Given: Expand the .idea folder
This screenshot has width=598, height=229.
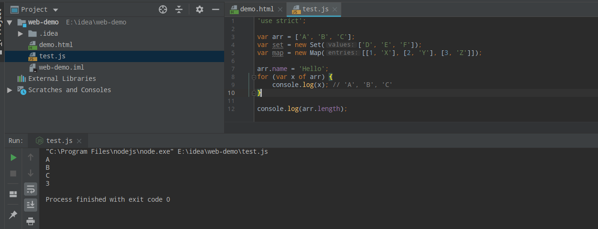Looking at the screenshot, I should [x=20, y=33].
